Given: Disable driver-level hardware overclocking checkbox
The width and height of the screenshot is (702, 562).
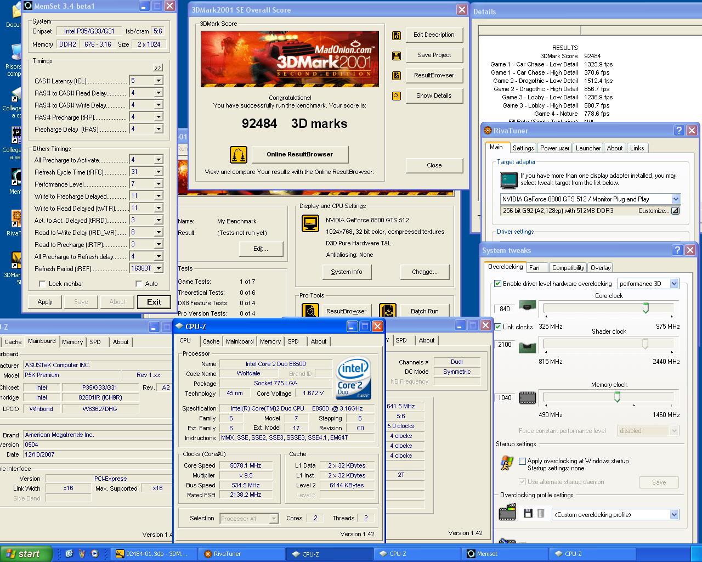Looking at the screenshot, I should coord(497,284).
